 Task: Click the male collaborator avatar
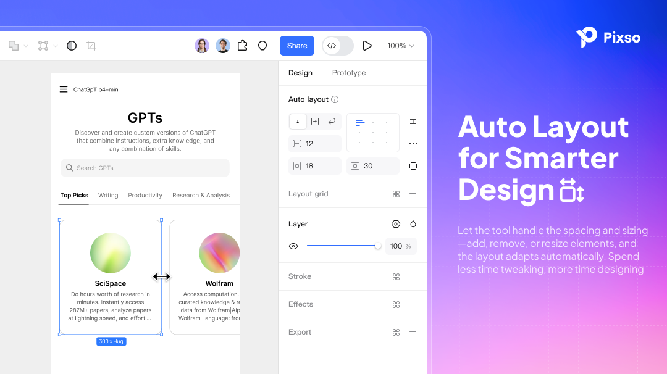click(223, 46)
